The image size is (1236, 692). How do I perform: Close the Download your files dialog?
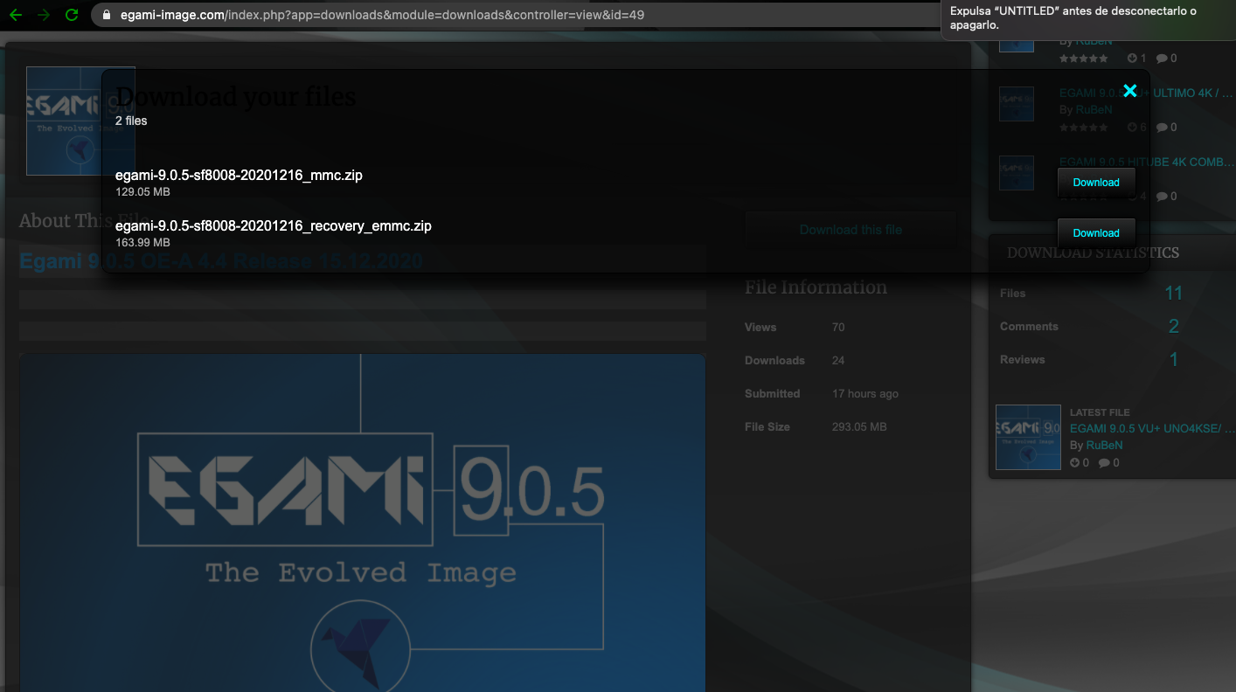tap(1129, 91)
